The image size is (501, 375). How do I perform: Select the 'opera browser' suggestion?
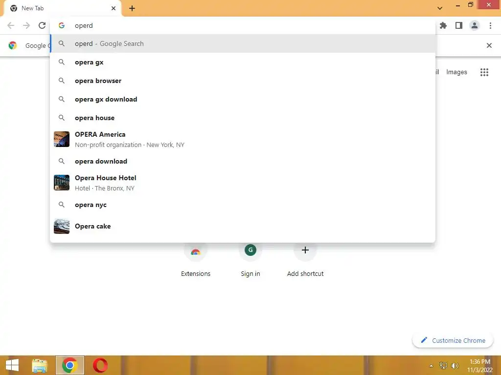point(243,81)
